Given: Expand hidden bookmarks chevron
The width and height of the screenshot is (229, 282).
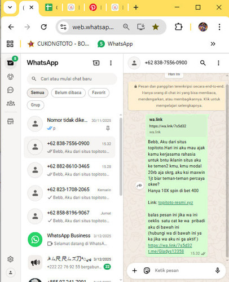Looking at the screenshot, I should click(213, 44).
